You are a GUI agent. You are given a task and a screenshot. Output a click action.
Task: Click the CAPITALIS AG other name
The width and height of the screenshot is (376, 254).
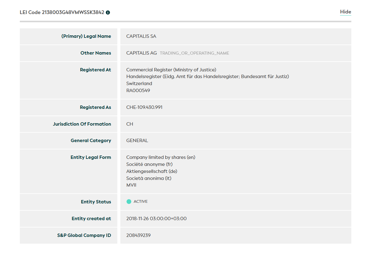pos(141,53)
